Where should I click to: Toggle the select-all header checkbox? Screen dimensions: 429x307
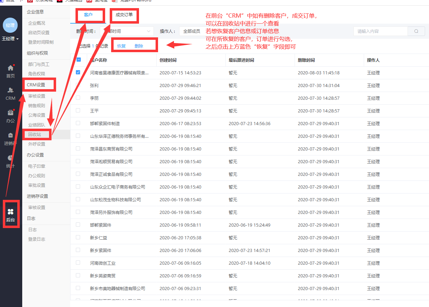(78, 60)
